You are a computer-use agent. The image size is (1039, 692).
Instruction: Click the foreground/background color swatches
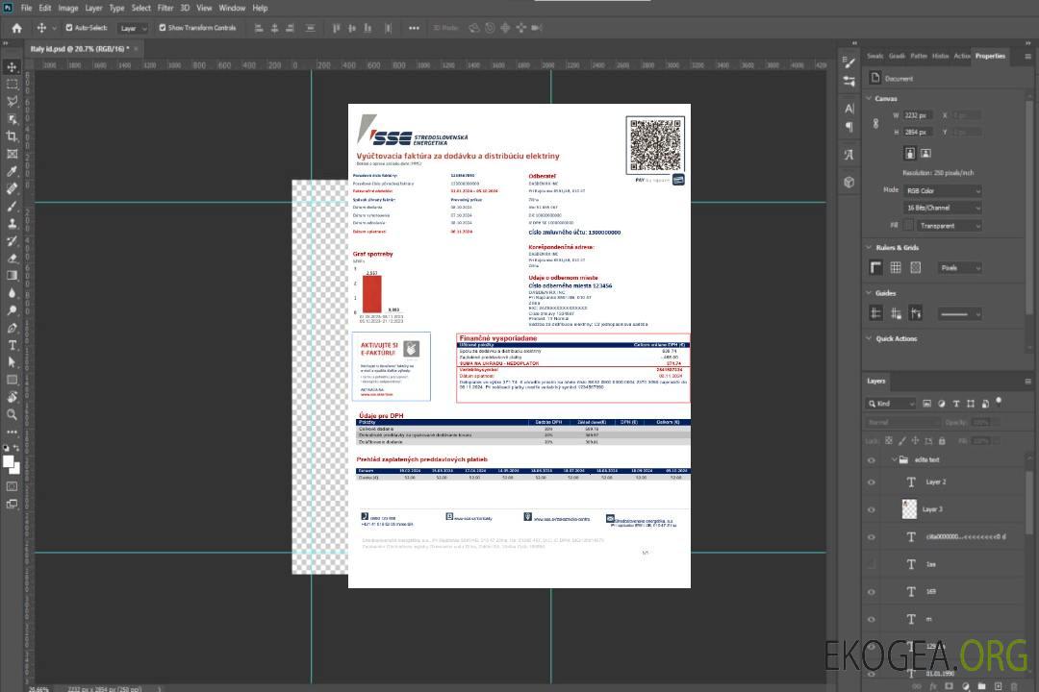click(x=12, y=465)
